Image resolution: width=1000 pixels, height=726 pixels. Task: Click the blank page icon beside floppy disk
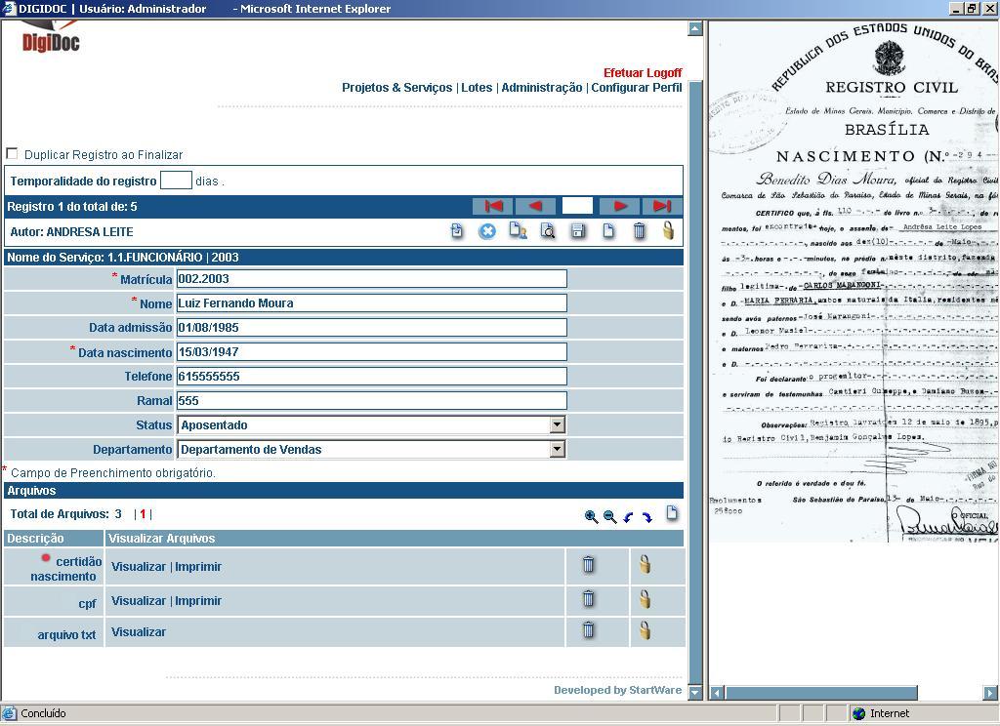pyautogui.click(x=608, y=230)
